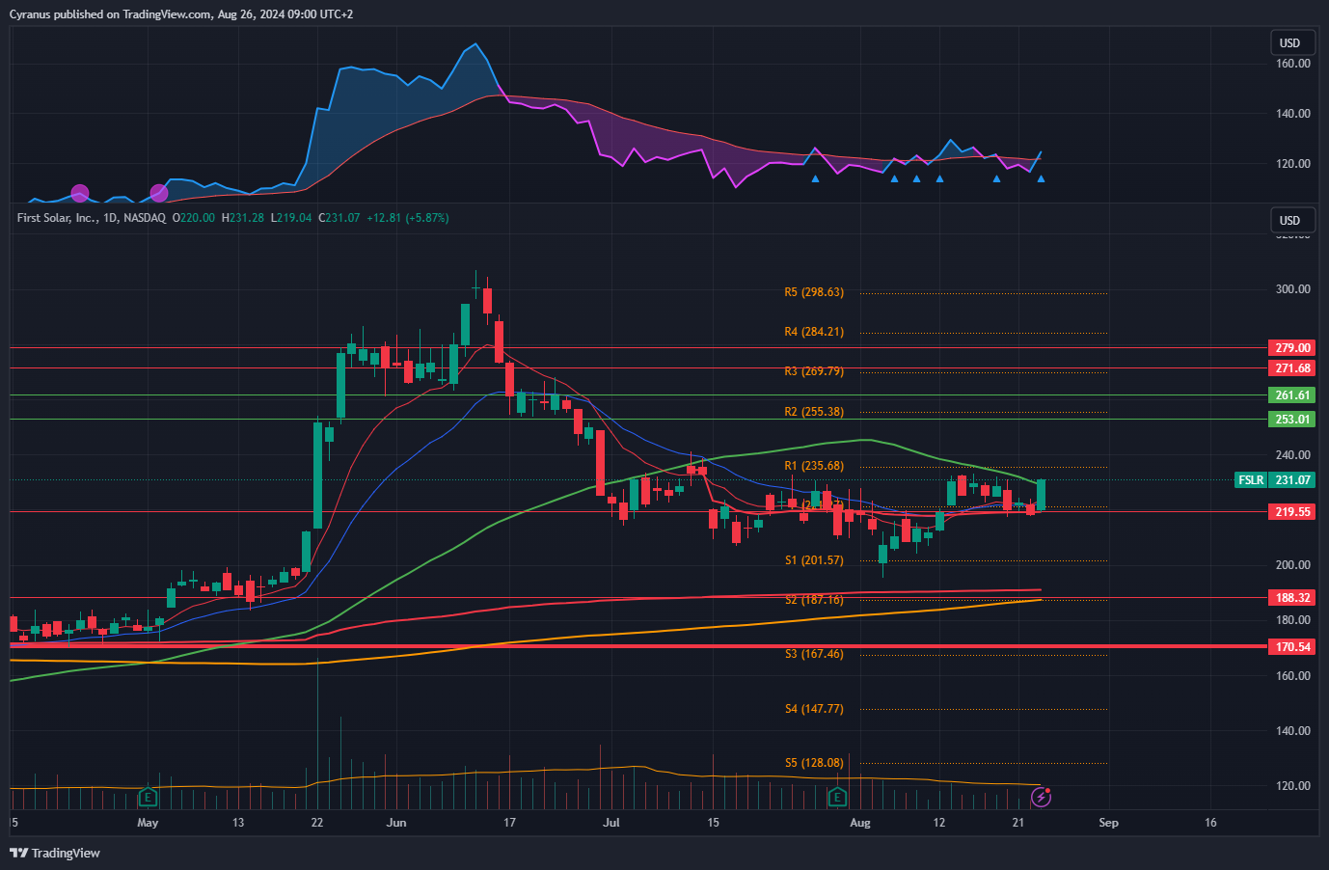The width and height of the screenshot is (1329, 870).
Task: Click the 271.68 price label
Action: 1293,367
